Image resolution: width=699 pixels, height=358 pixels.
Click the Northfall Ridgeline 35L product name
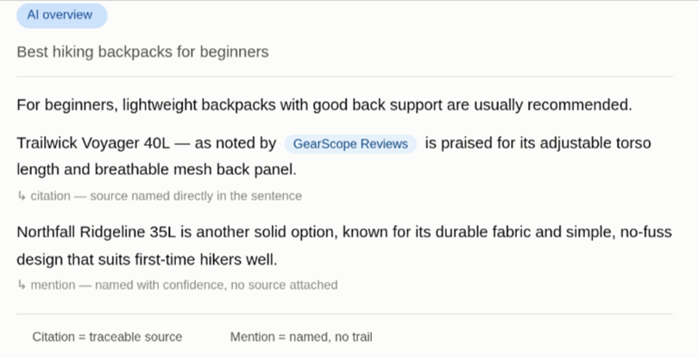click(x=97, y=232)
